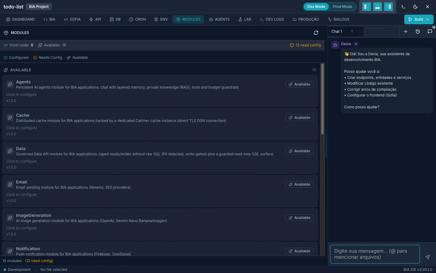436x273 pixels.
Task: Send the chat message arrow icon
Action: coord(428,257)
